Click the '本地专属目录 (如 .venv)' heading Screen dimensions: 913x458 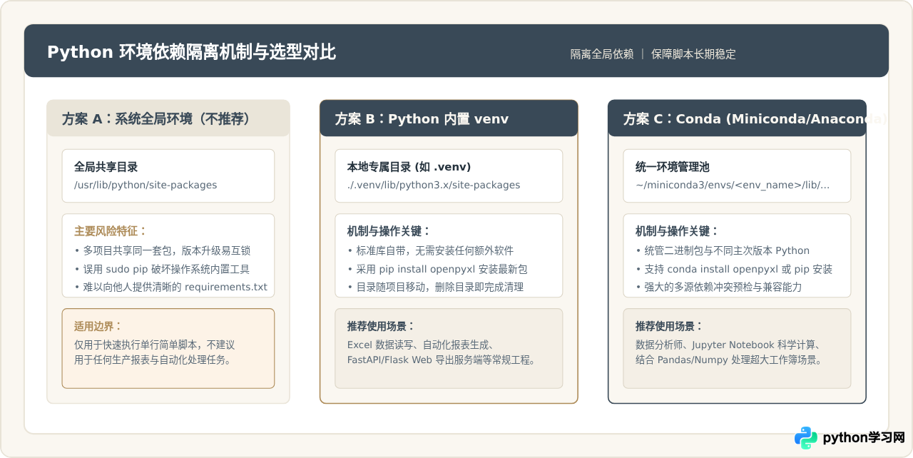point(409,167)
